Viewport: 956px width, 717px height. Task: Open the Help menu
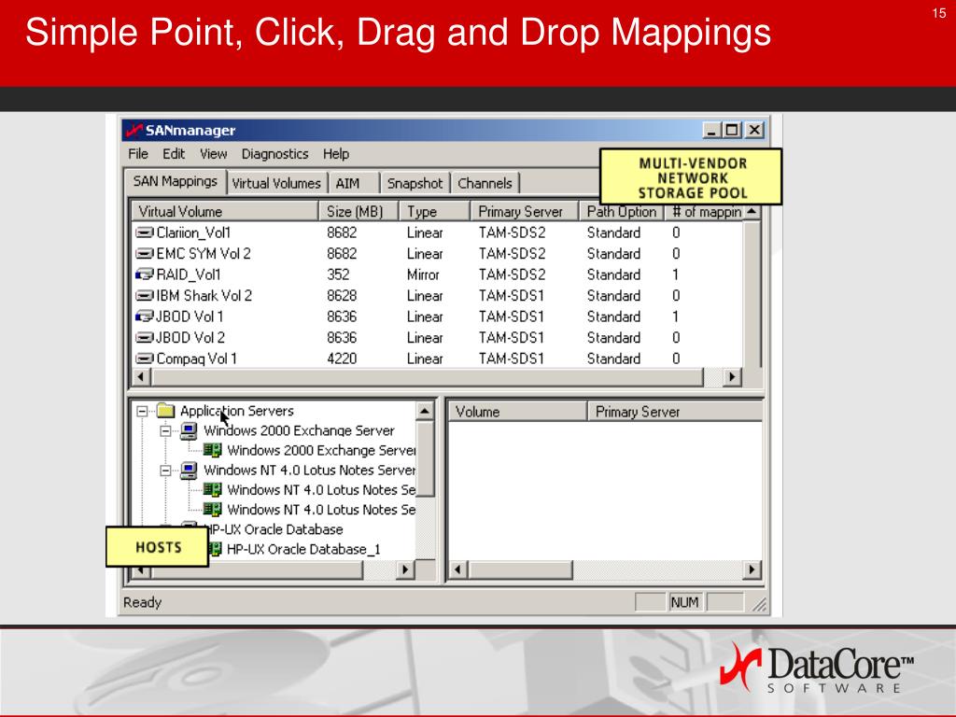click(336, 154)
